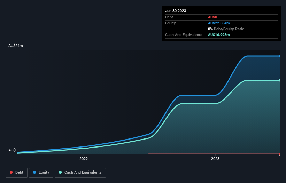The width and height of the screenshot is (286, 183).
Task: Click the Jun 30 2023 tooltip date
Action: [176, 11]
